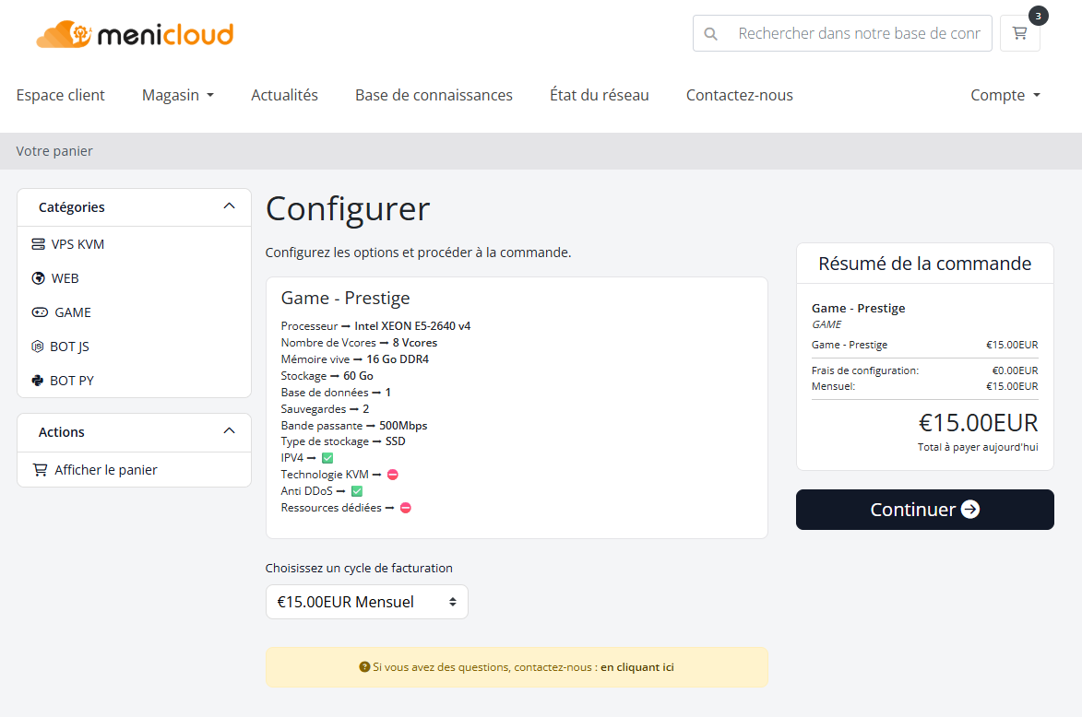This screenshot has width=1082, height=717.
Task: Collapse the Actions panel chevron
Action: tap(229, 431)
